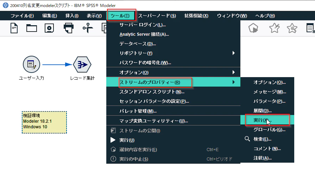
Task: Choose セッション パラメータの設定(P)...
Action: click(x=173, y=101)
